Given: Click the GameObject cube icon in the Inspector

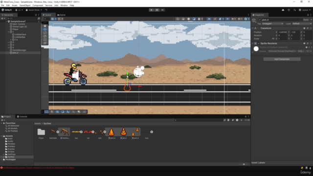Looking at the screenshot, I should 254,21.
